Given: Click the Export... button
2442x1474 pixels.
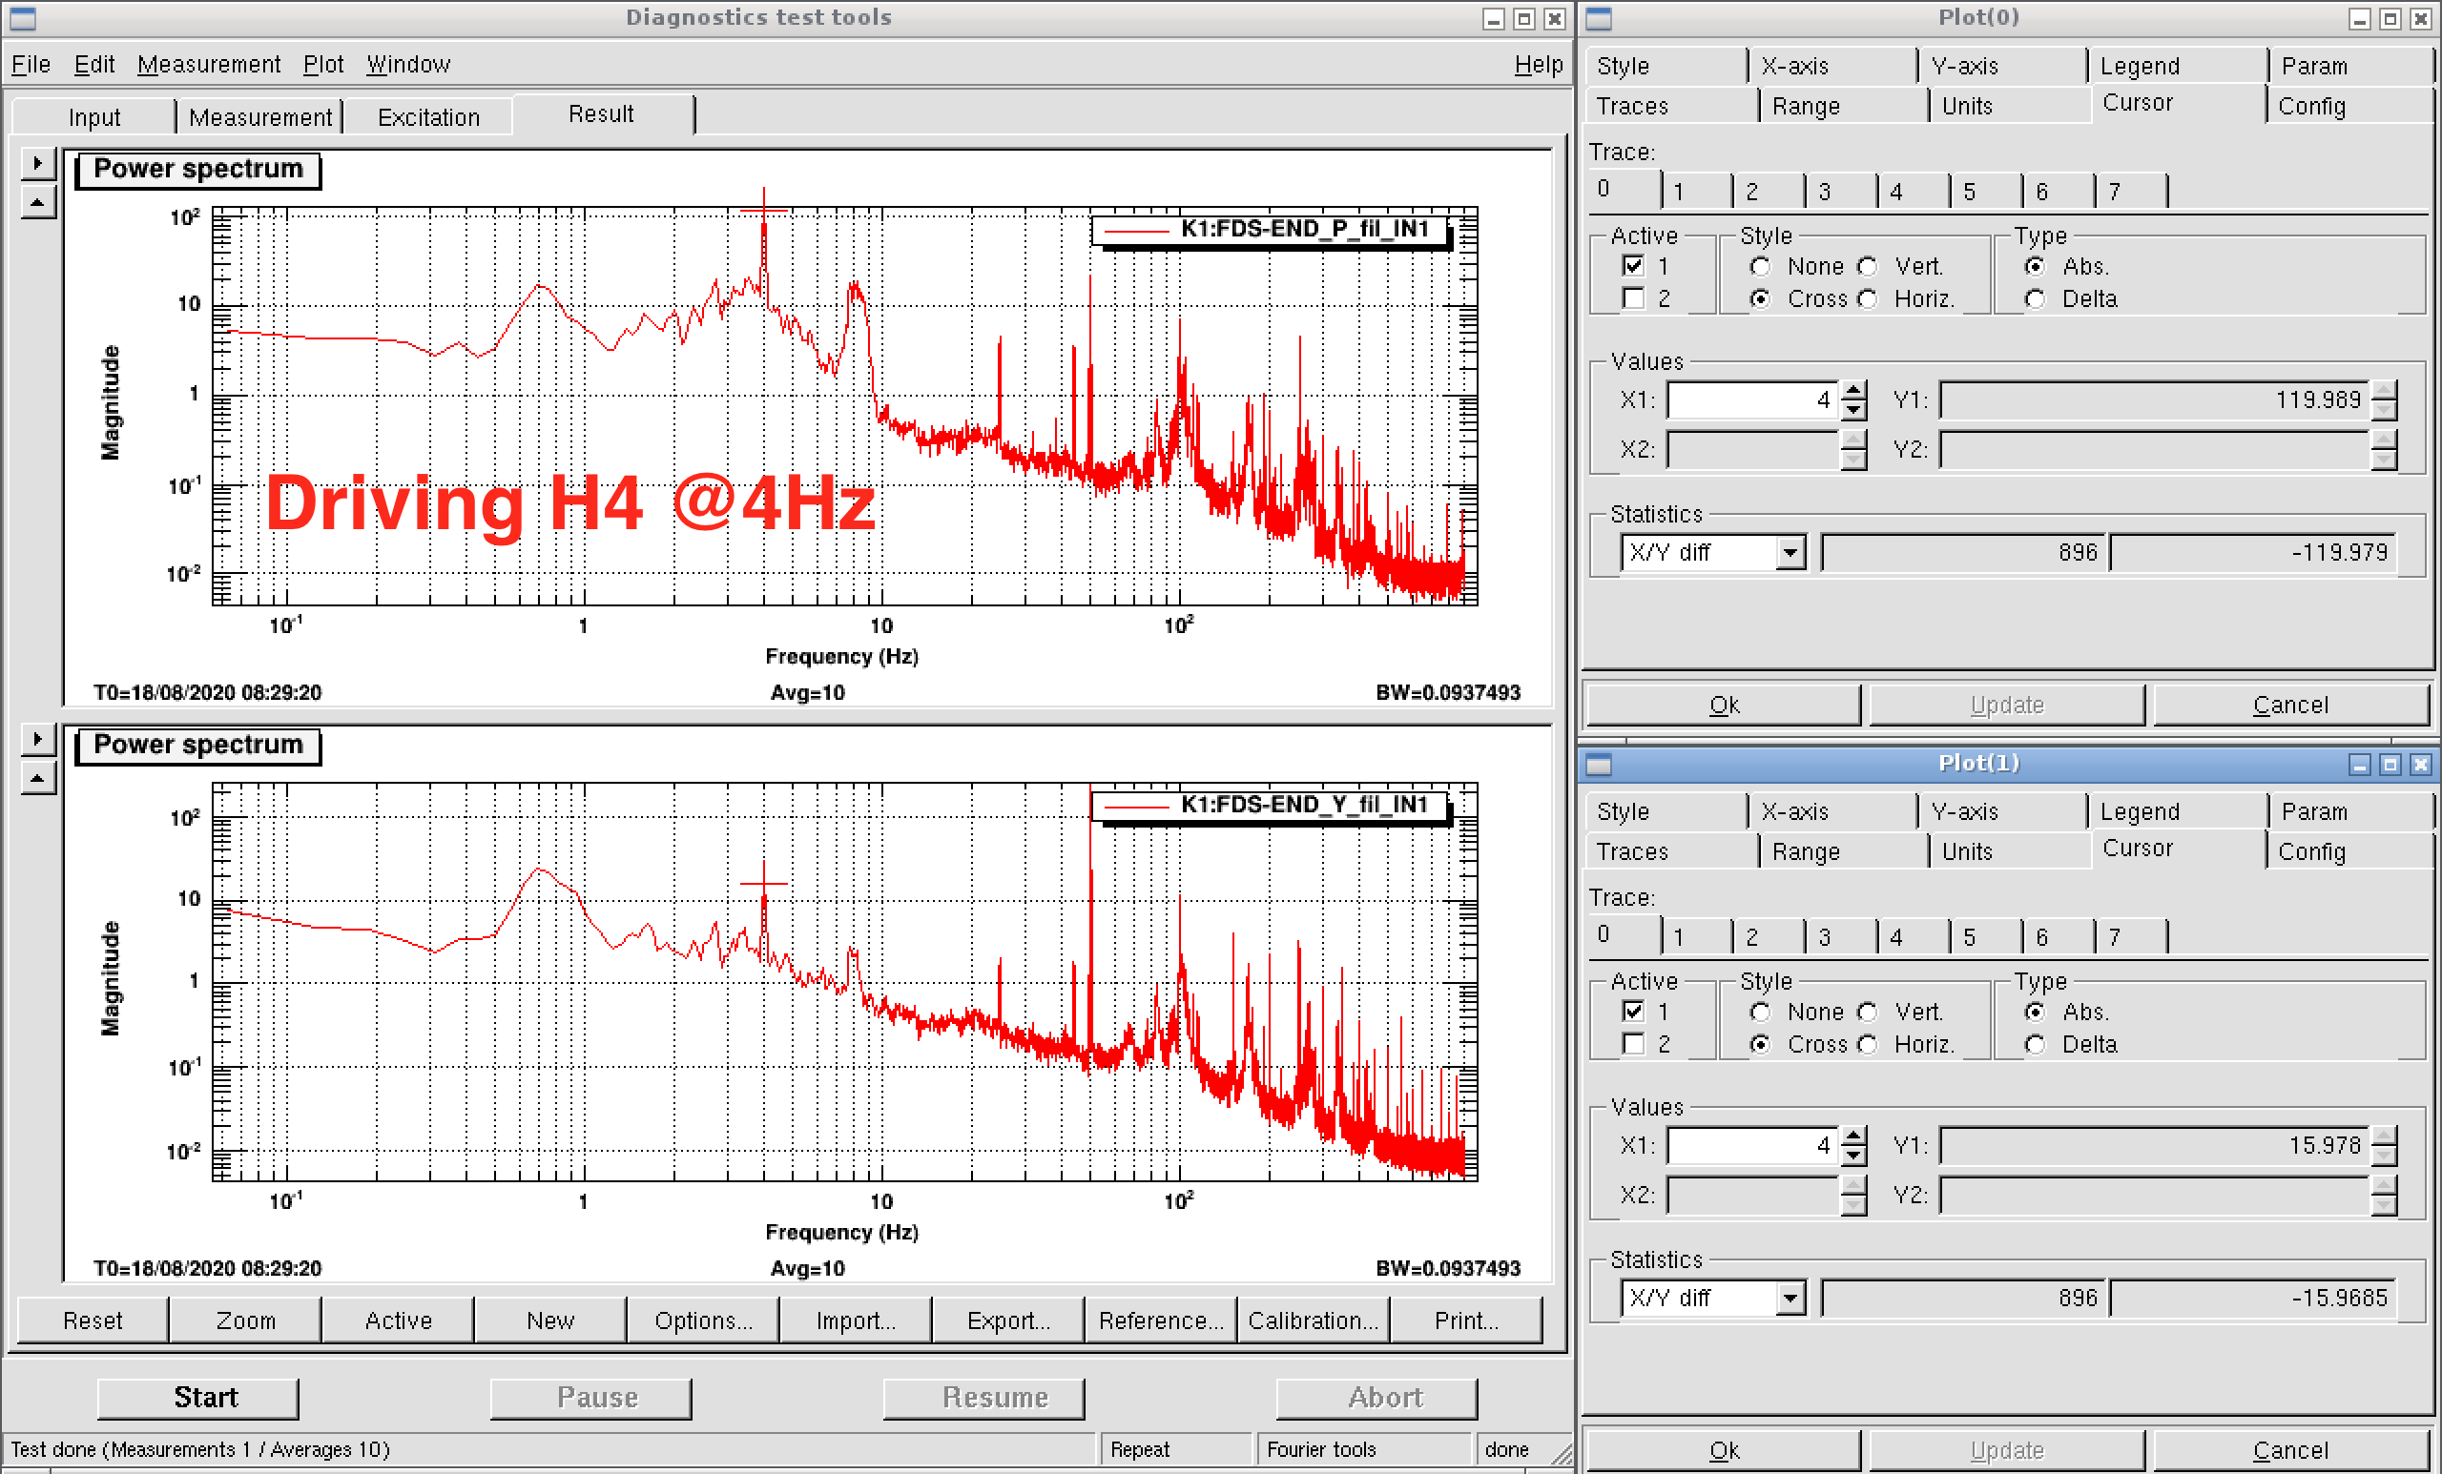Looking at the screenshot, I should (x=1008, y=1320).
